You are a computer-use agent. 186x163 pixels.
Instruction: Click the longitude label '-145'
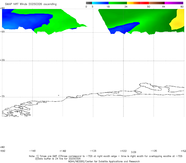(x=32, y=151)
